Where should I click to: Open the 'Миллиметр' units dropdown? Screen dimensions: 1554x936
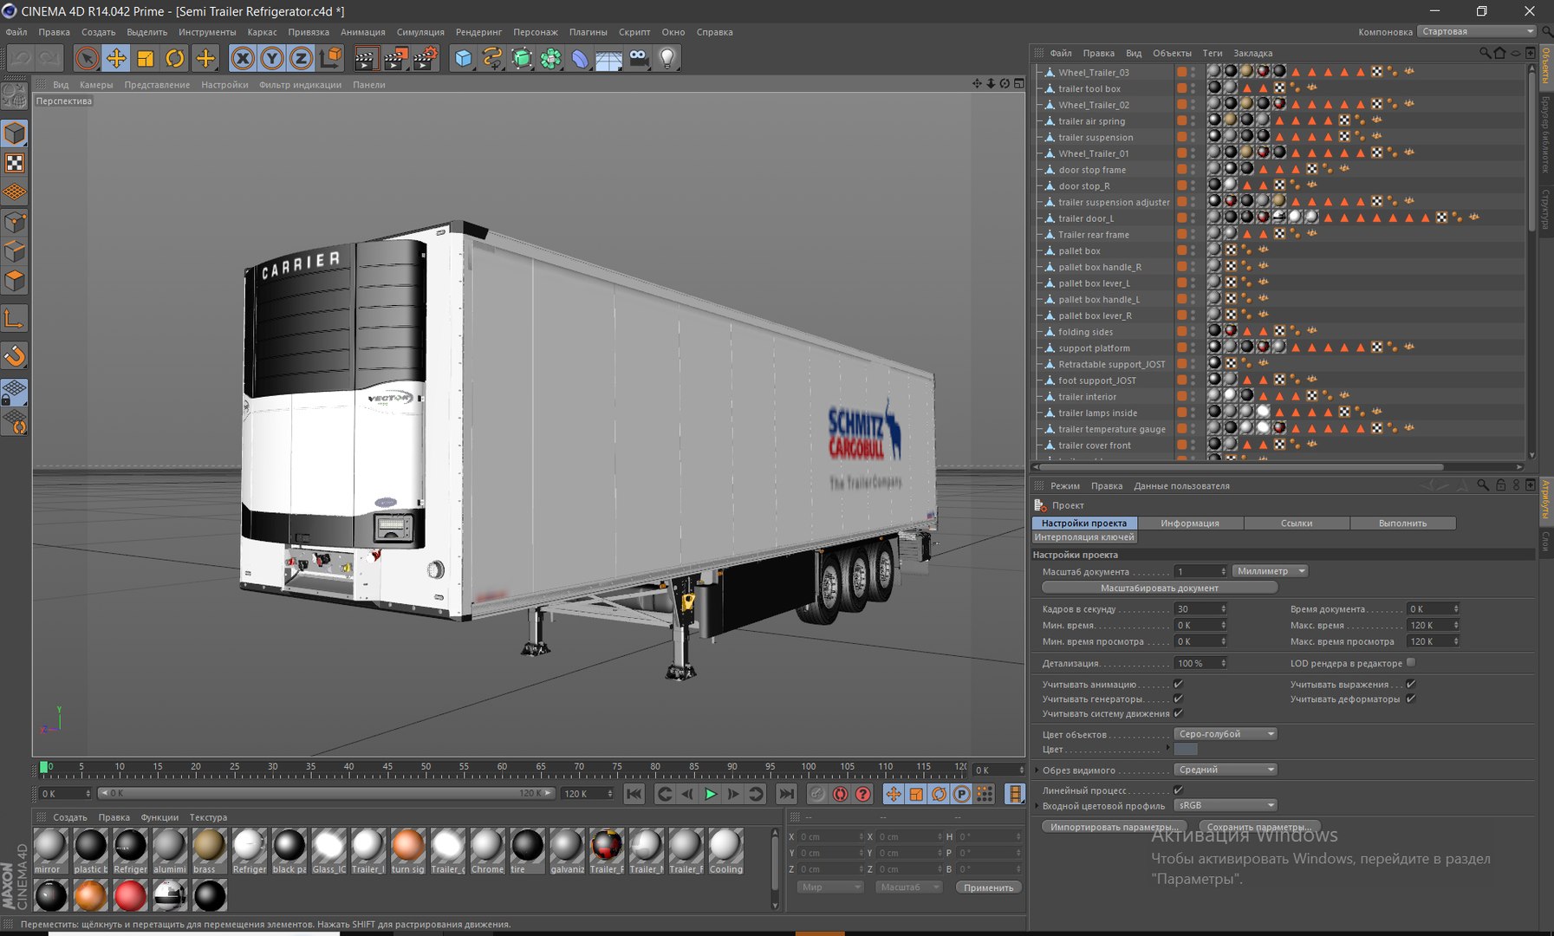pyautogui.click(x=1270, y=571)
